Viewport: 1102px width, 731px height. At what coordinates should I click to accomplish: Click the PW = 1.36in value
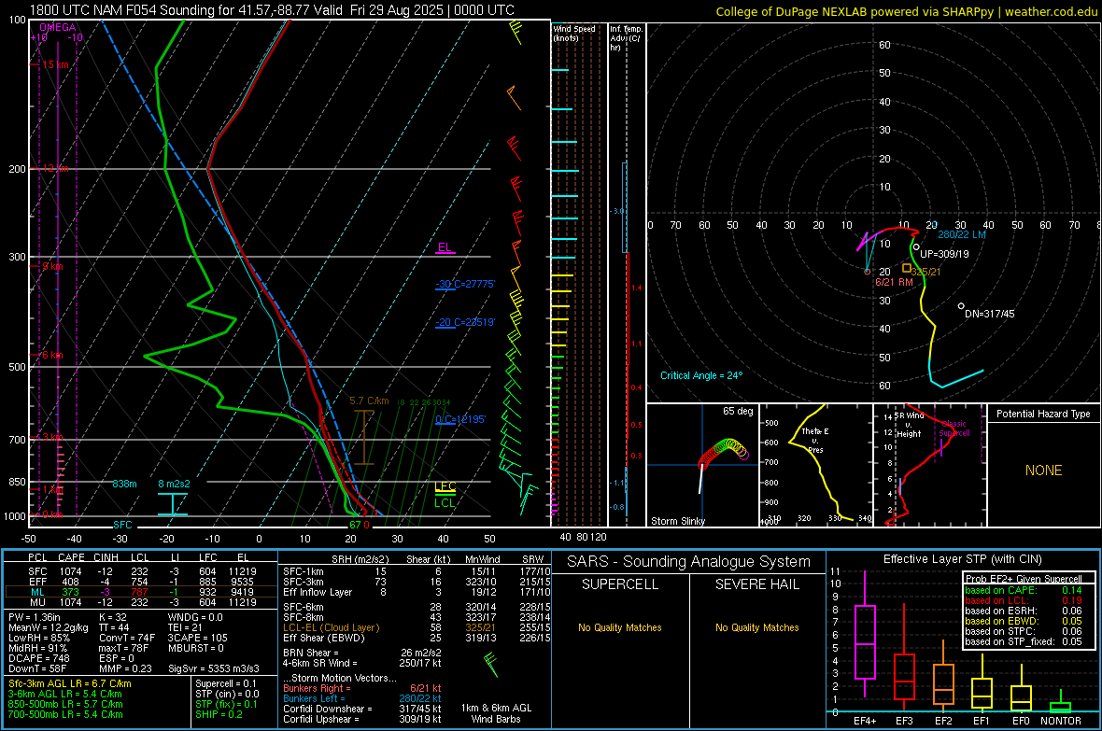(x=36, y=617)
